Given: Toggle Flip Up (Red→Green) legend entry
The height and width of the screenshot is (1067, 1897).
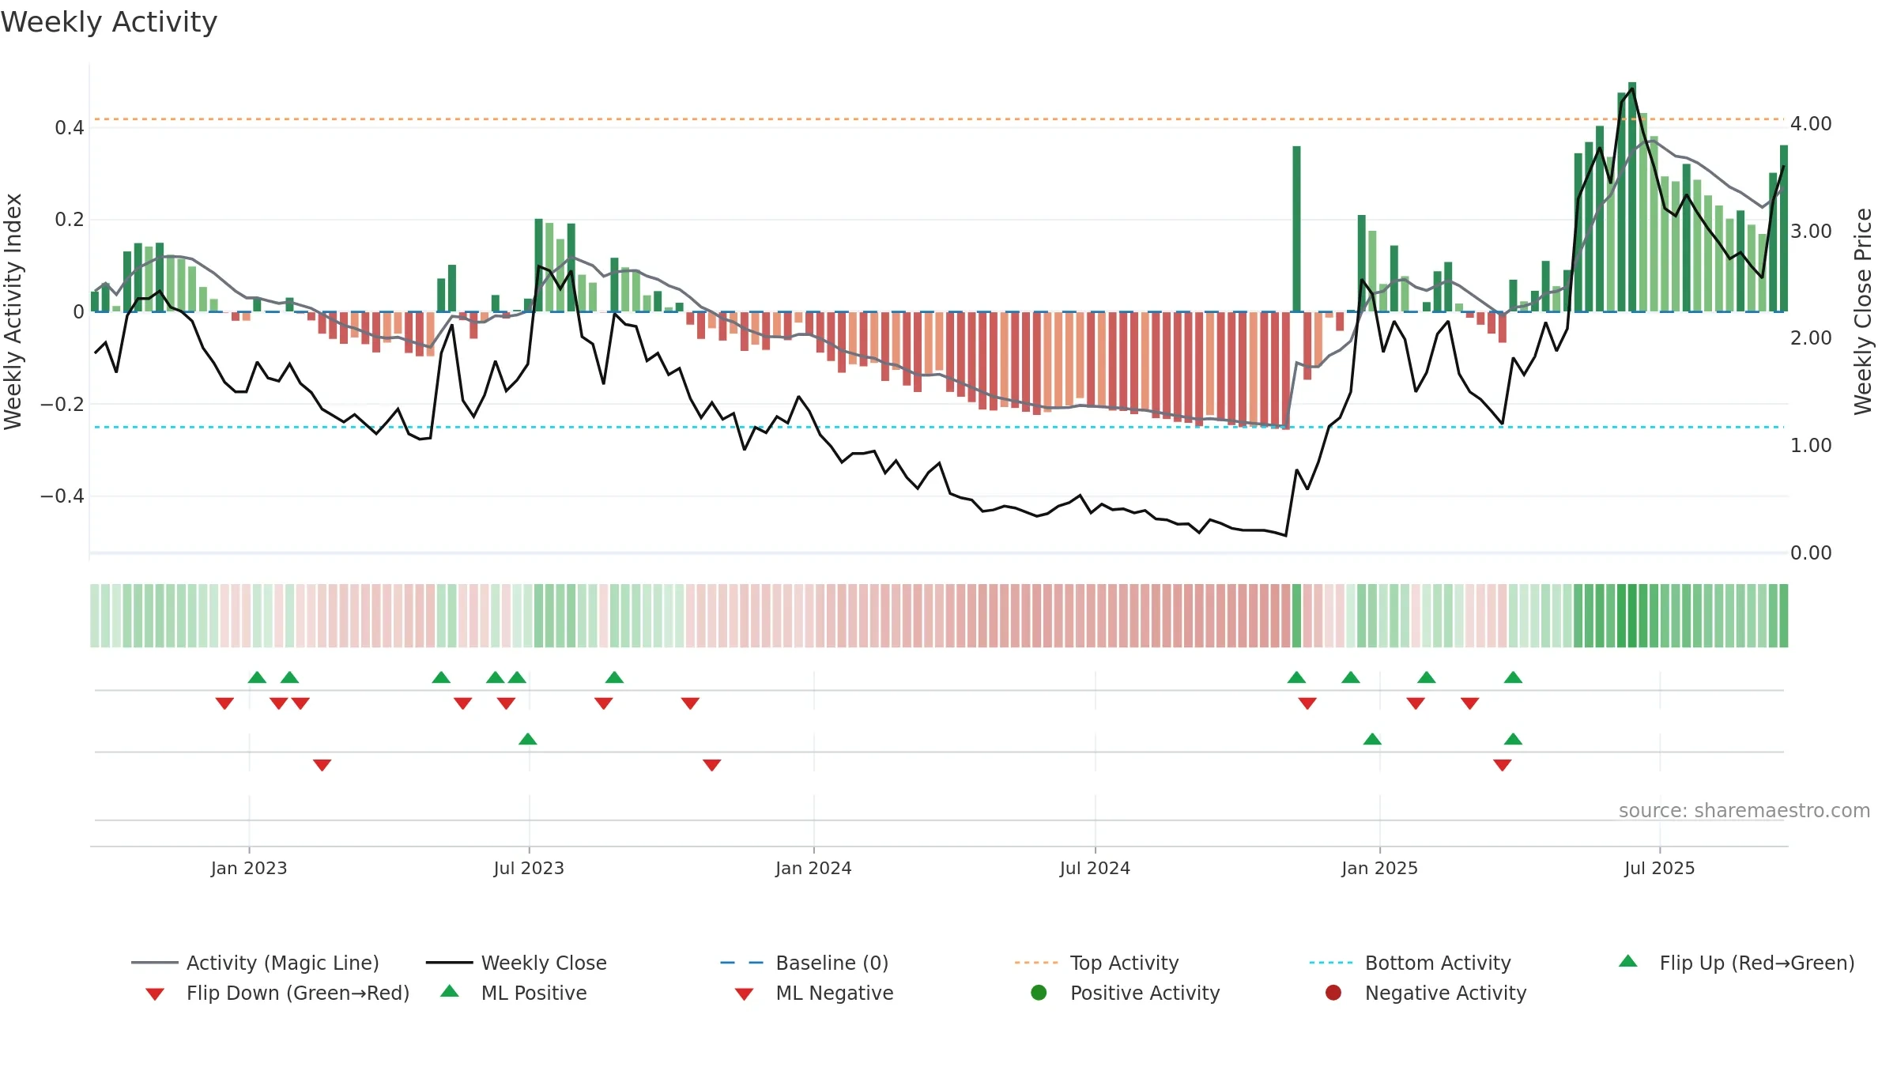Looking at the screenshot, I should click(1736, 963).
